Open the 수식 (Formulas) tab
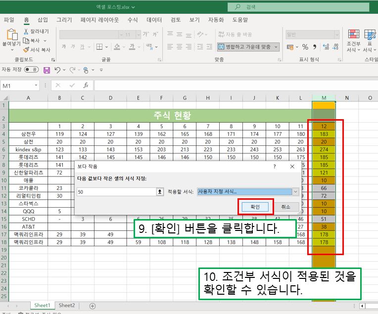The height and width of the screenshot is (314, 378). 133,20
